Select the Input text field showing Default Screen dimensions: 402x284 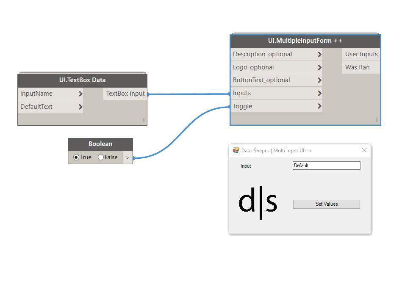click(326, 165)
